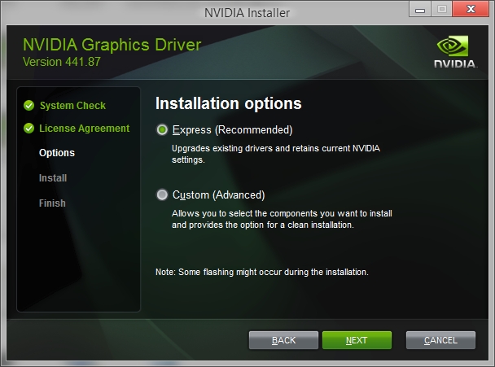Click the 'Upgrades existing drivers' description
The height and width of the screenshot is (367, 495).
(276, 154)
